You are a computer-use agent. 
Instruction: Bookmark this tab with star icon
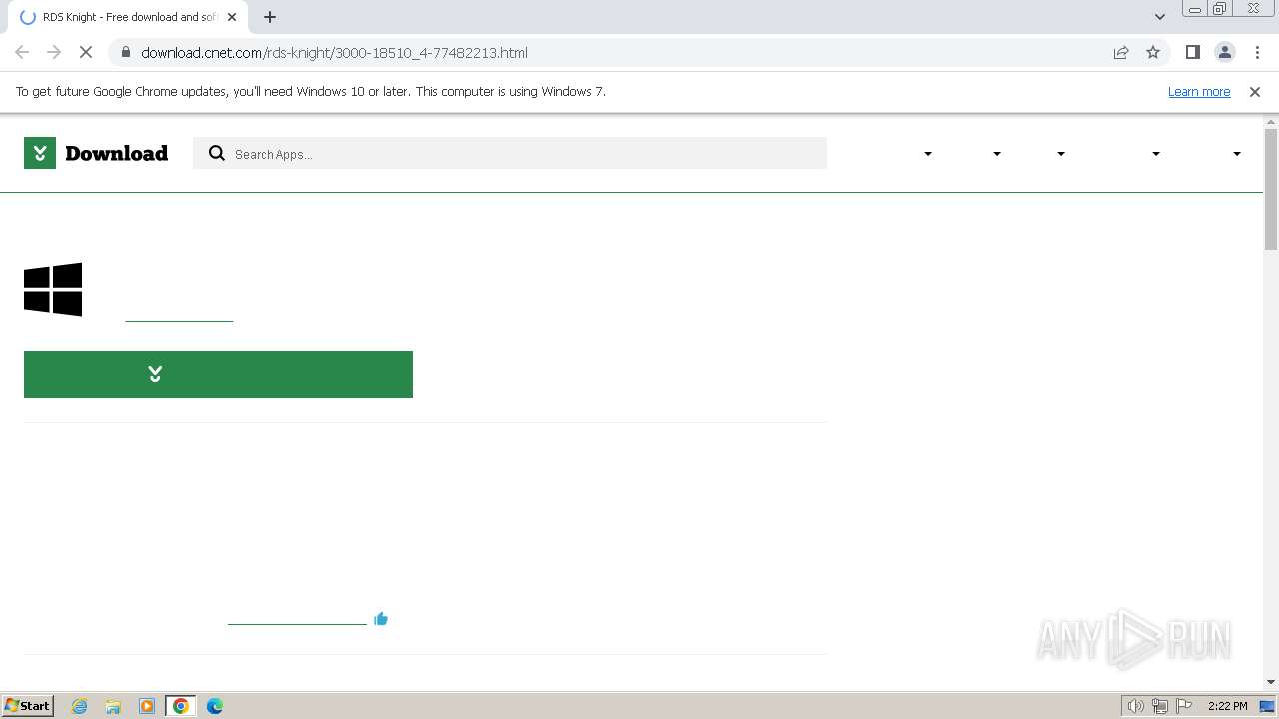1153,52
